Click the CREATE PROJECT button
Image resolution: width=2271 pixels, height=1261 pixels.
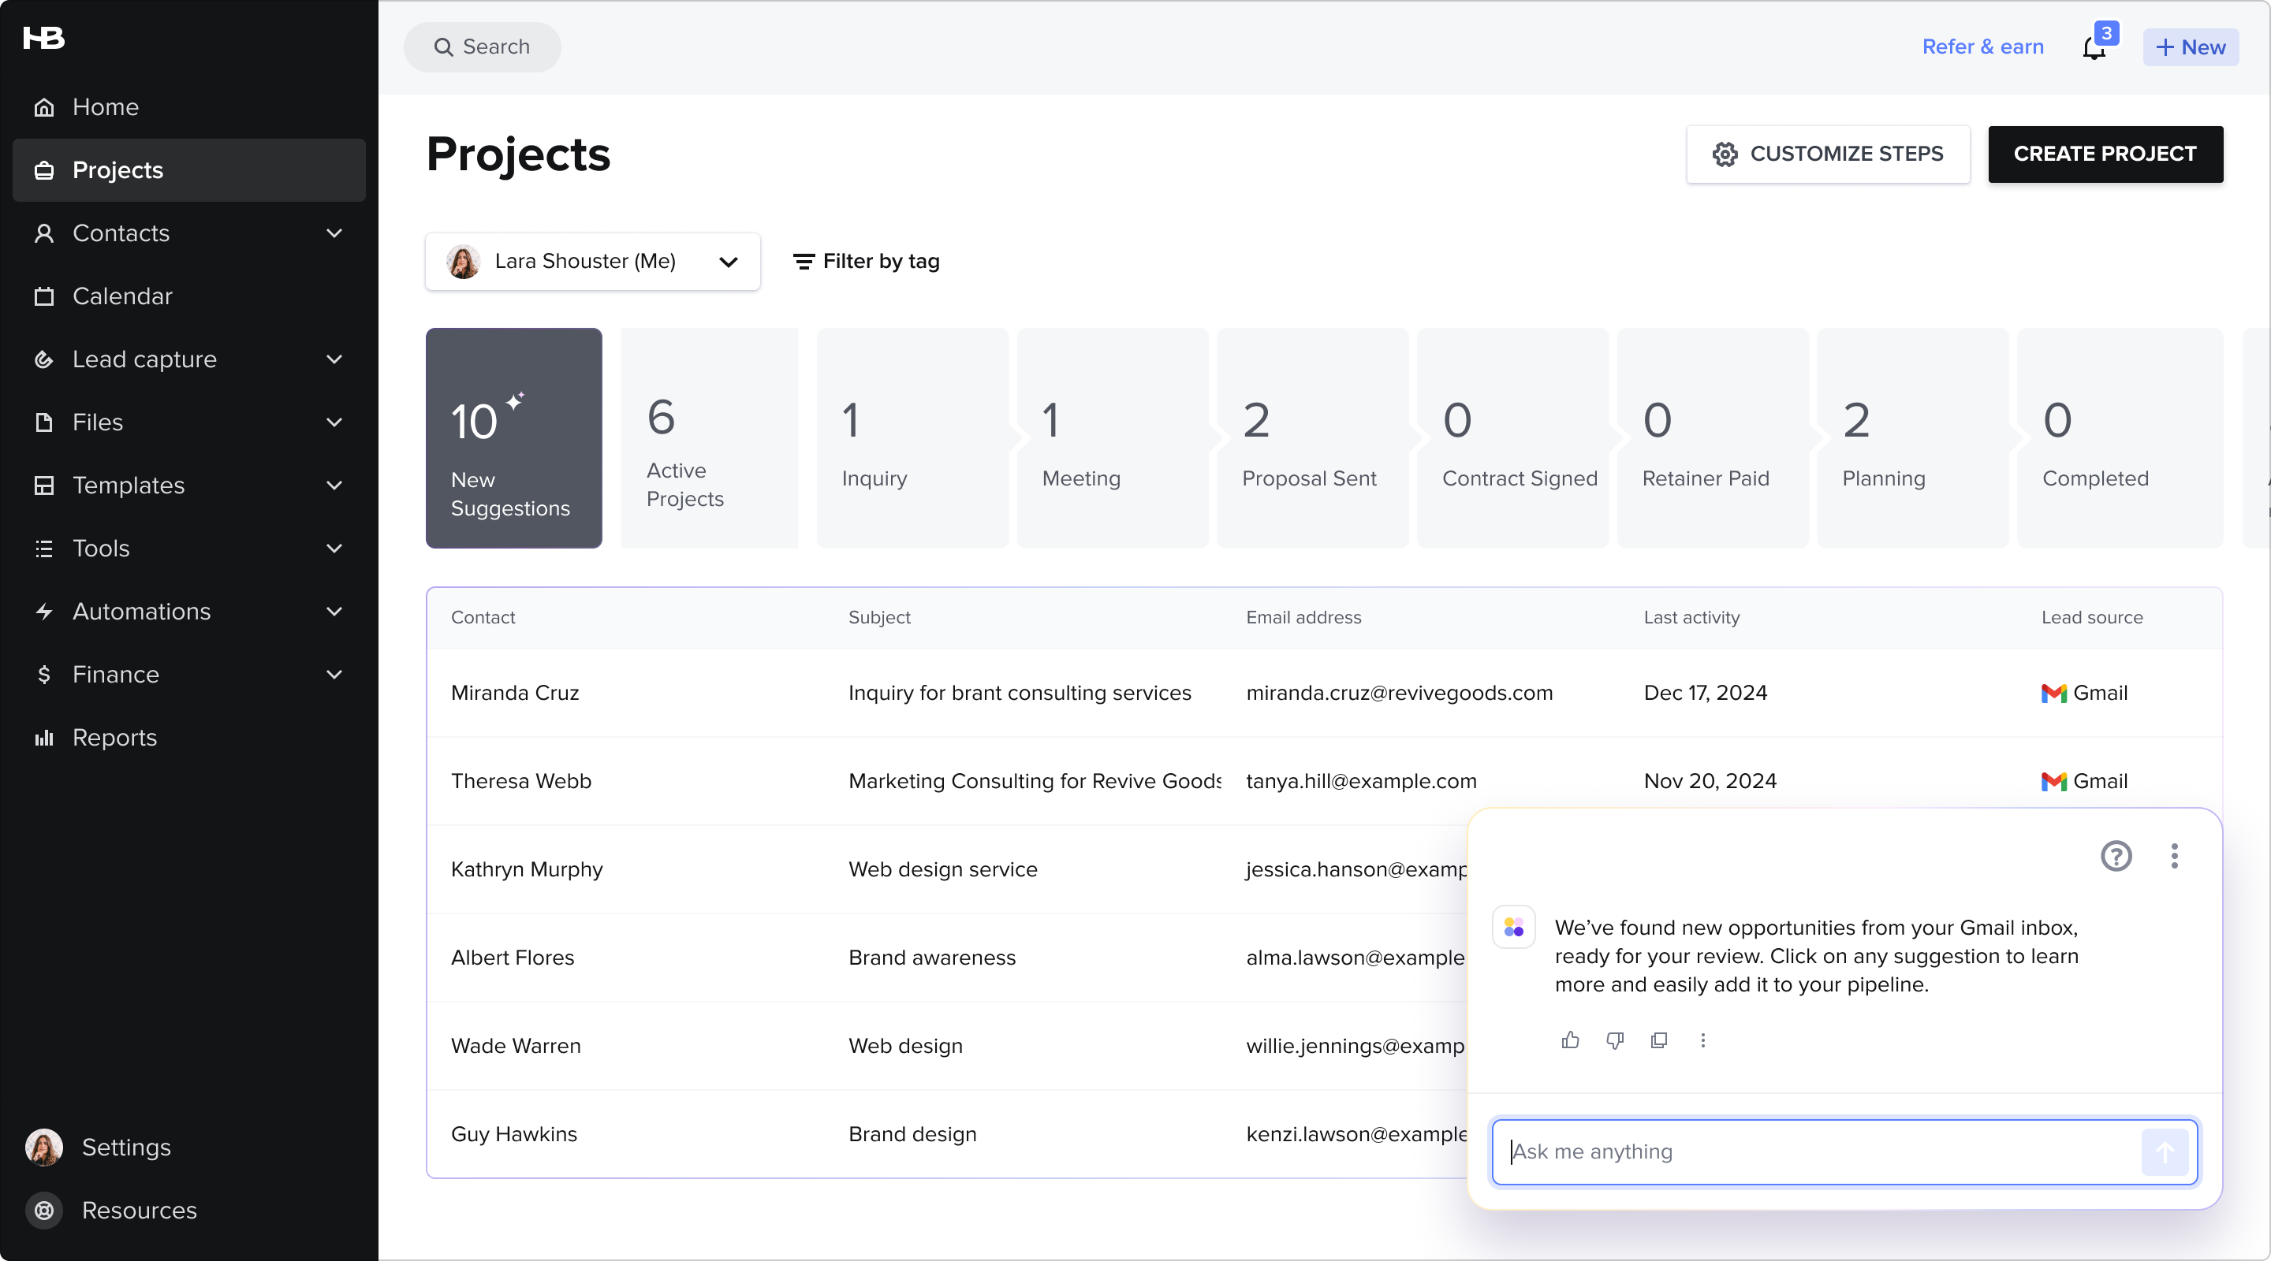coord(2105,154)
